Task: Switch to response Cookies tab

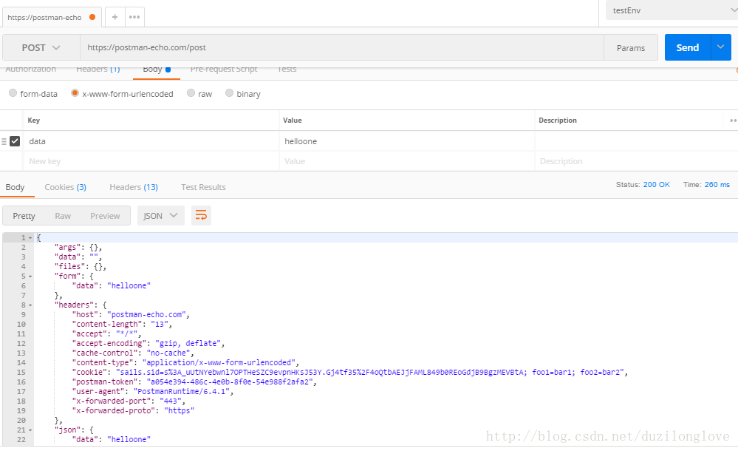Action: click(65, 187)
